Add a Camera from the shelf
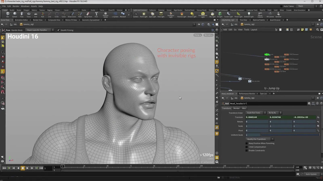Screen dimensions: 323x181 pyautogui.click(x=136, y=14)
